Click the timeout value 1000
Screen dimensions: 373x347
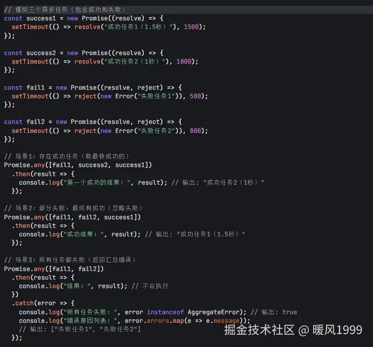(x=184, y=61)
